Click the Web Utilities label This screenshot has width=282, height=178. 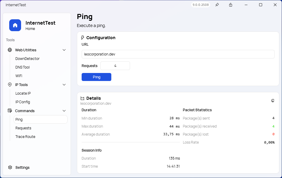(26, 50)
